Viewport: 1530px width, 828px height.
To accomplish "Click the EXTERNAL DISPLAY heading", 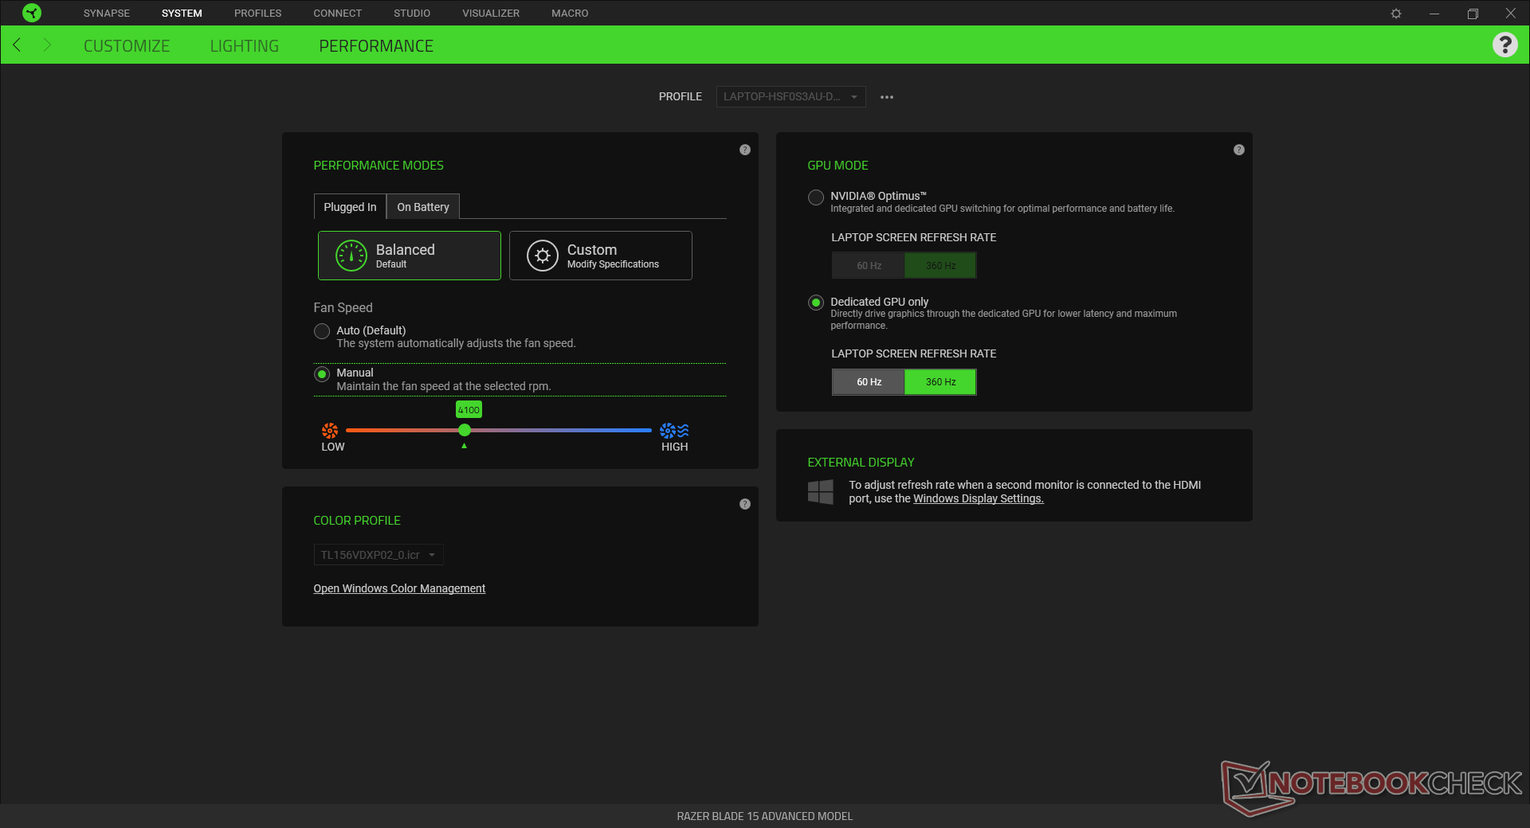I will (861, 463).
